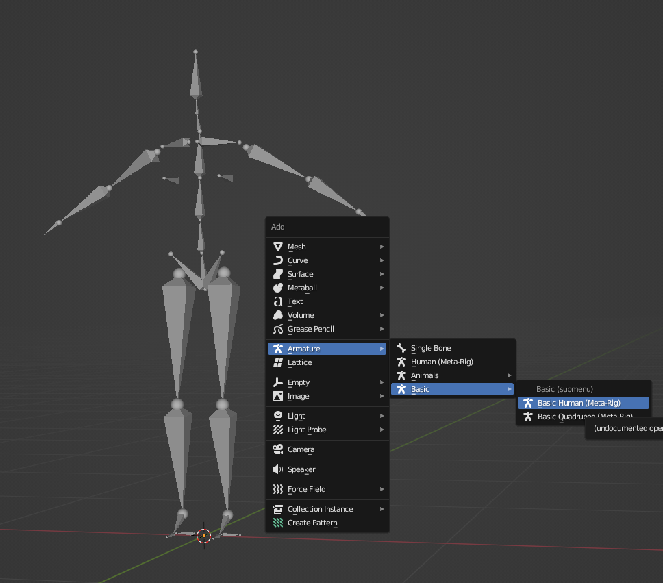Open the Grease Pencil submenu
Image resolution: width=663 pixels, height=583 pixels.
pyautogui.click(x=310, y=329)
